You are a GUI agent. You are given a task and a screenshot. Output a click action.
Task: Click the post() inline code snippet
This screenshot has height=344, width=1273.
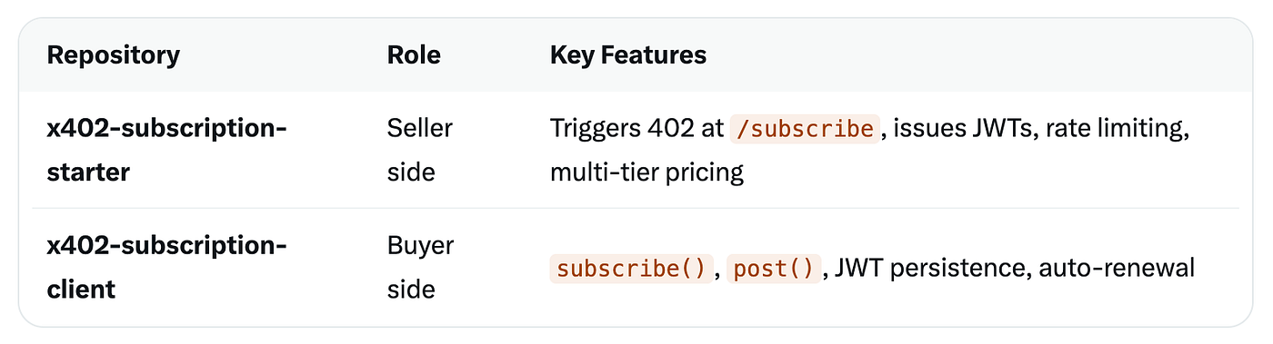click(774, 269)
